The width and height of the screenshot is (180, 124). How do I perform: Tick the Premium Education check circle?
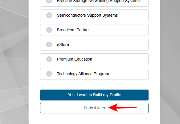tap(49, 59)
